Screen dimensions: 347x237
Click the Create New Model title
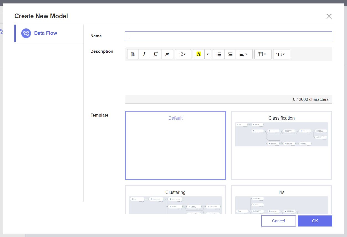click(x=41, y=16)
